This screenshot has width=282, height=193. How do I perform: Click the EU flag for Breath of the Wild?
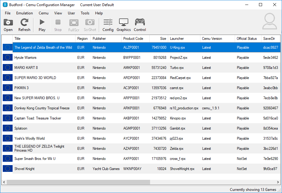click(8, 47)
